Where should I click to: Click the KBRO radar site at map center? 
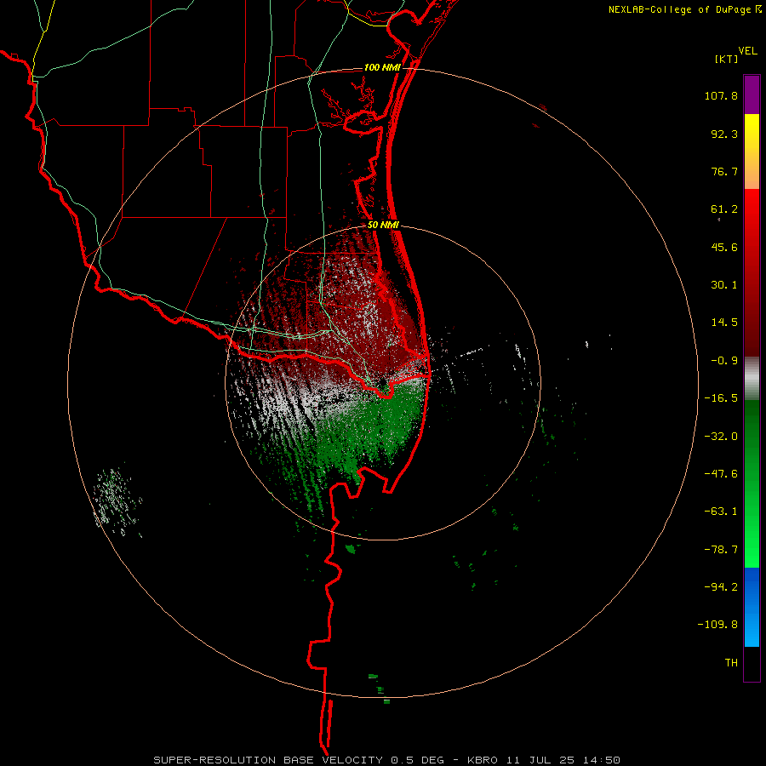[382, 384]
